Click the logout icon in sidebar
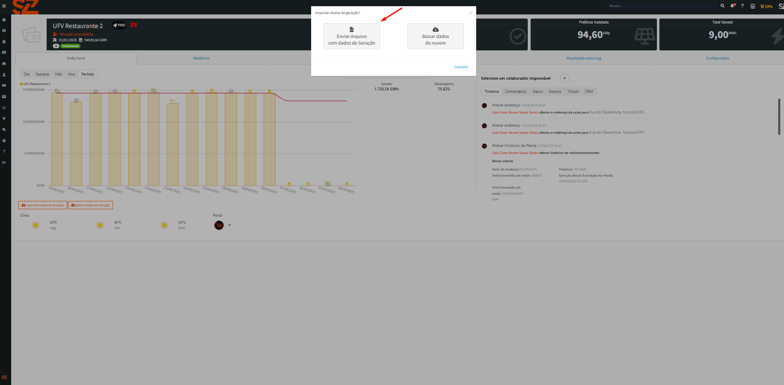Screen dimensions: 784x385 point(4,163)
